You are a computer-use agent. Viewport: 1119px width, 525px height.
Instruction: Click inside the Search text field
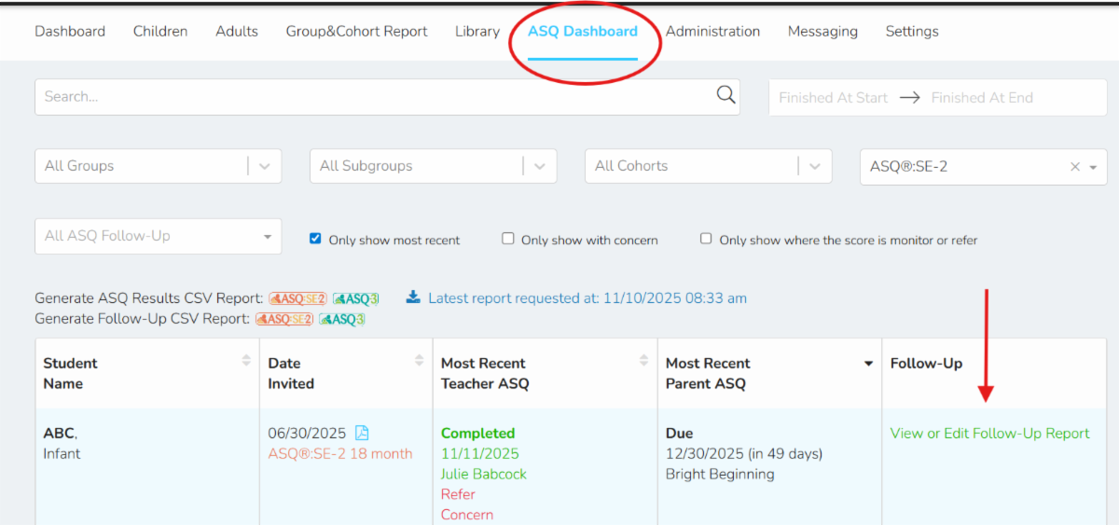373,96
